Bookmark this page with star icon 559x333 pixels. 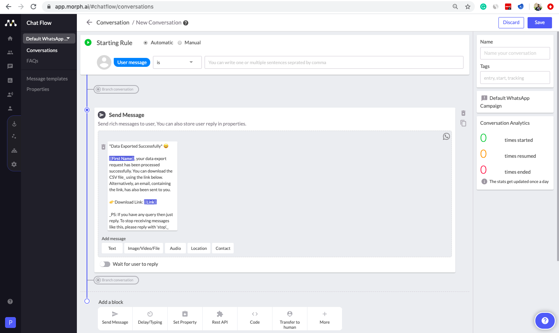point(468,7)
